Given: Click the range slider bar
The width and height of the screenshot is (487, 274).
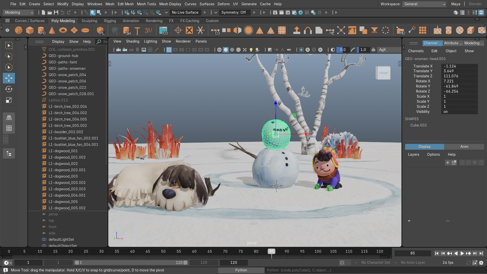Looking at the screenshot, I should click(x=131, y=263).
